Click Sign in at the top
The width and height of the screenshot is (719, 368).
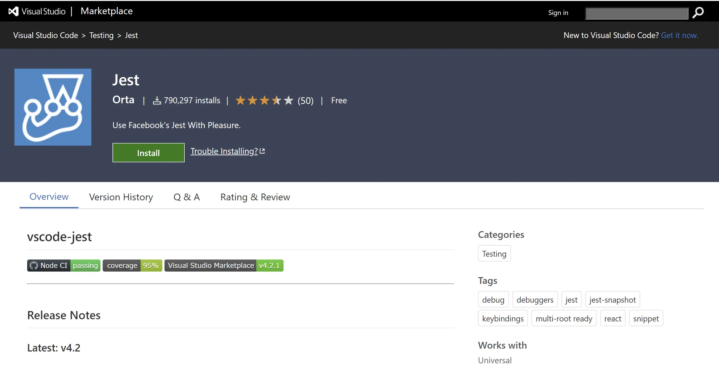tap(558, 13)
